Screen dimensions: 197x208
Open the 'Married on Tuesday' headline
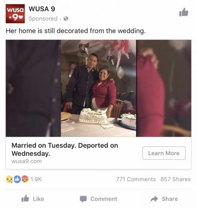(65, 149)
